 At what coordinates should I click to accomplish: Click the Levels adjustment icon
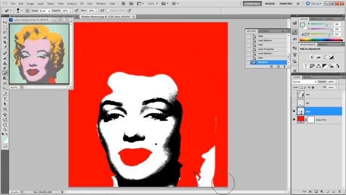[318, 57]
